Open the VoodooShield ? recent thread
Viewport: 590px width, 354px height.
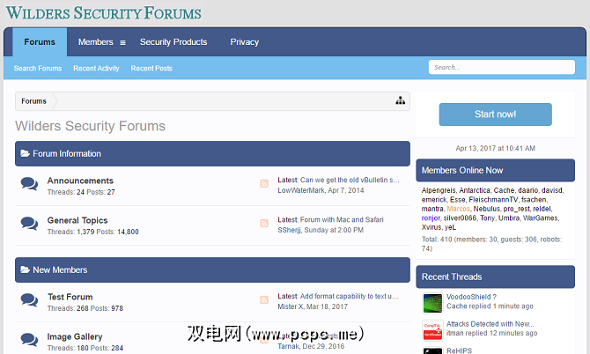click(x=471, y=297)
